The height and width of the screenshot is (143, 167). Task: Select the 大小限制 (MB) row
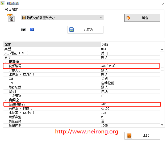(82, 53)
